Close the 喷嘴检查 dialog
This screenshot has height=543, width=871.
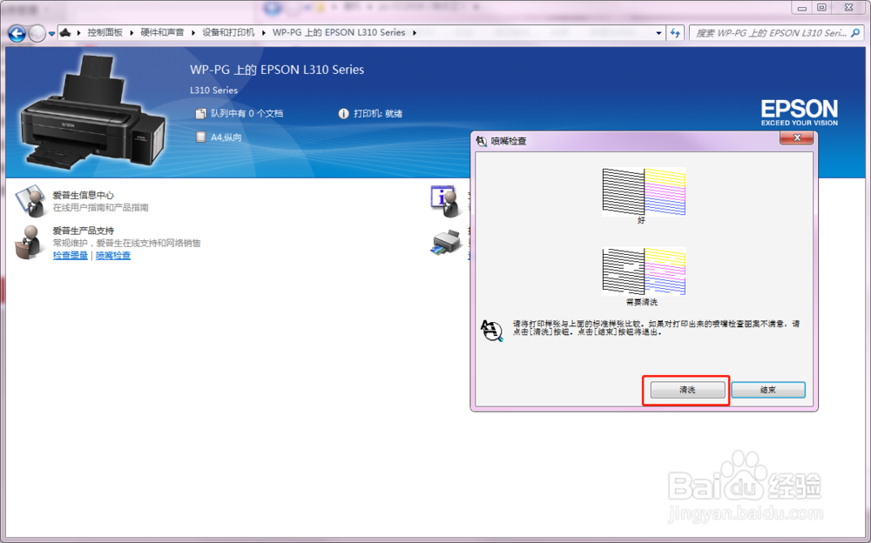pos(797,137)
